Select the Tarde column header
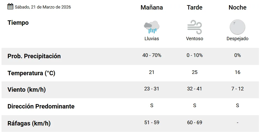261x135 pixels. [x=194, y=7]
